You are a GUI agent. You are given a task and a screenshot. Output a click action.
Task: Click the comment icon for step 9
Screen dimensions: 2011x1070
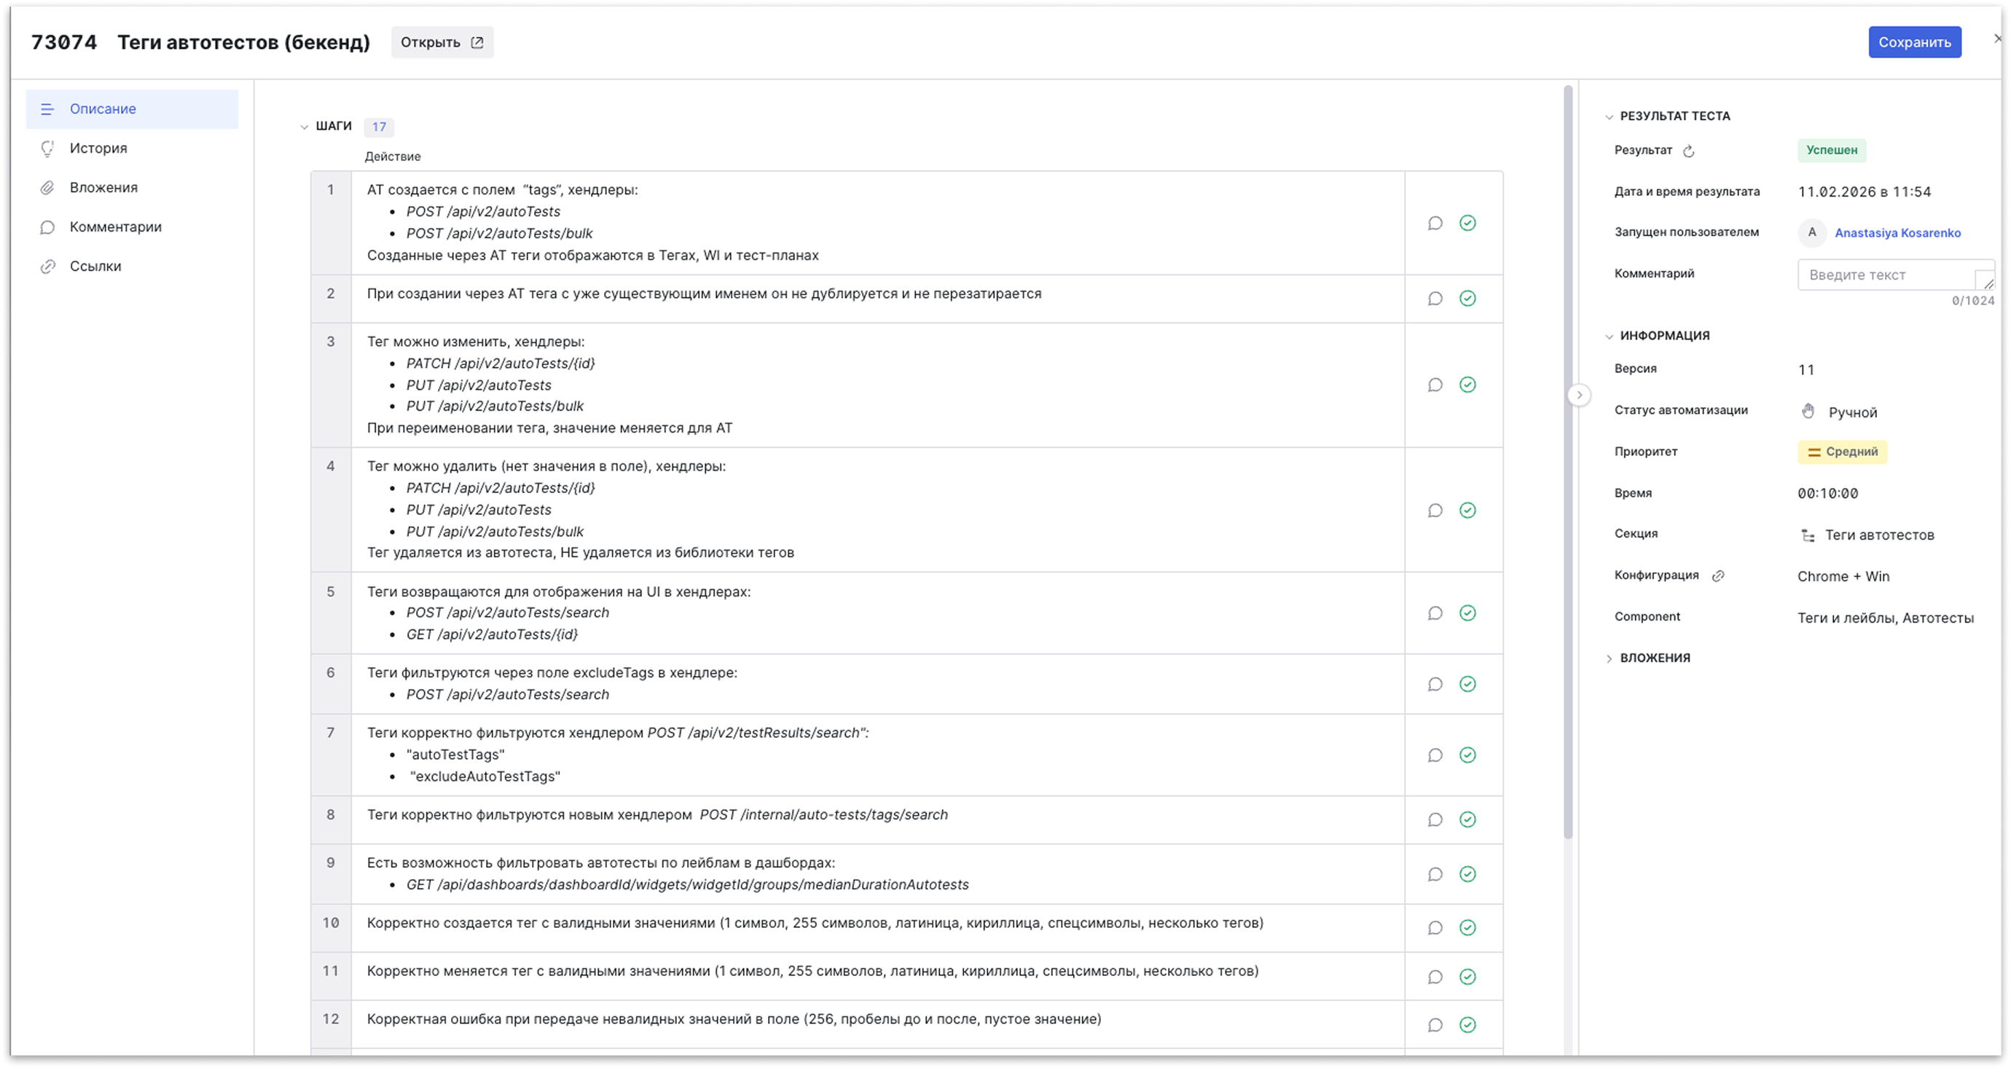(1435, 875)
